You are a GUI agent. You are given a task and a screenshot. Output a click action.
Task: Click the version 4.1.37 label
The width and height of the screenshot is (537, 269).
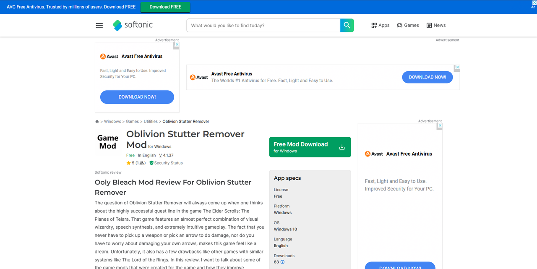tap(166, 155)
